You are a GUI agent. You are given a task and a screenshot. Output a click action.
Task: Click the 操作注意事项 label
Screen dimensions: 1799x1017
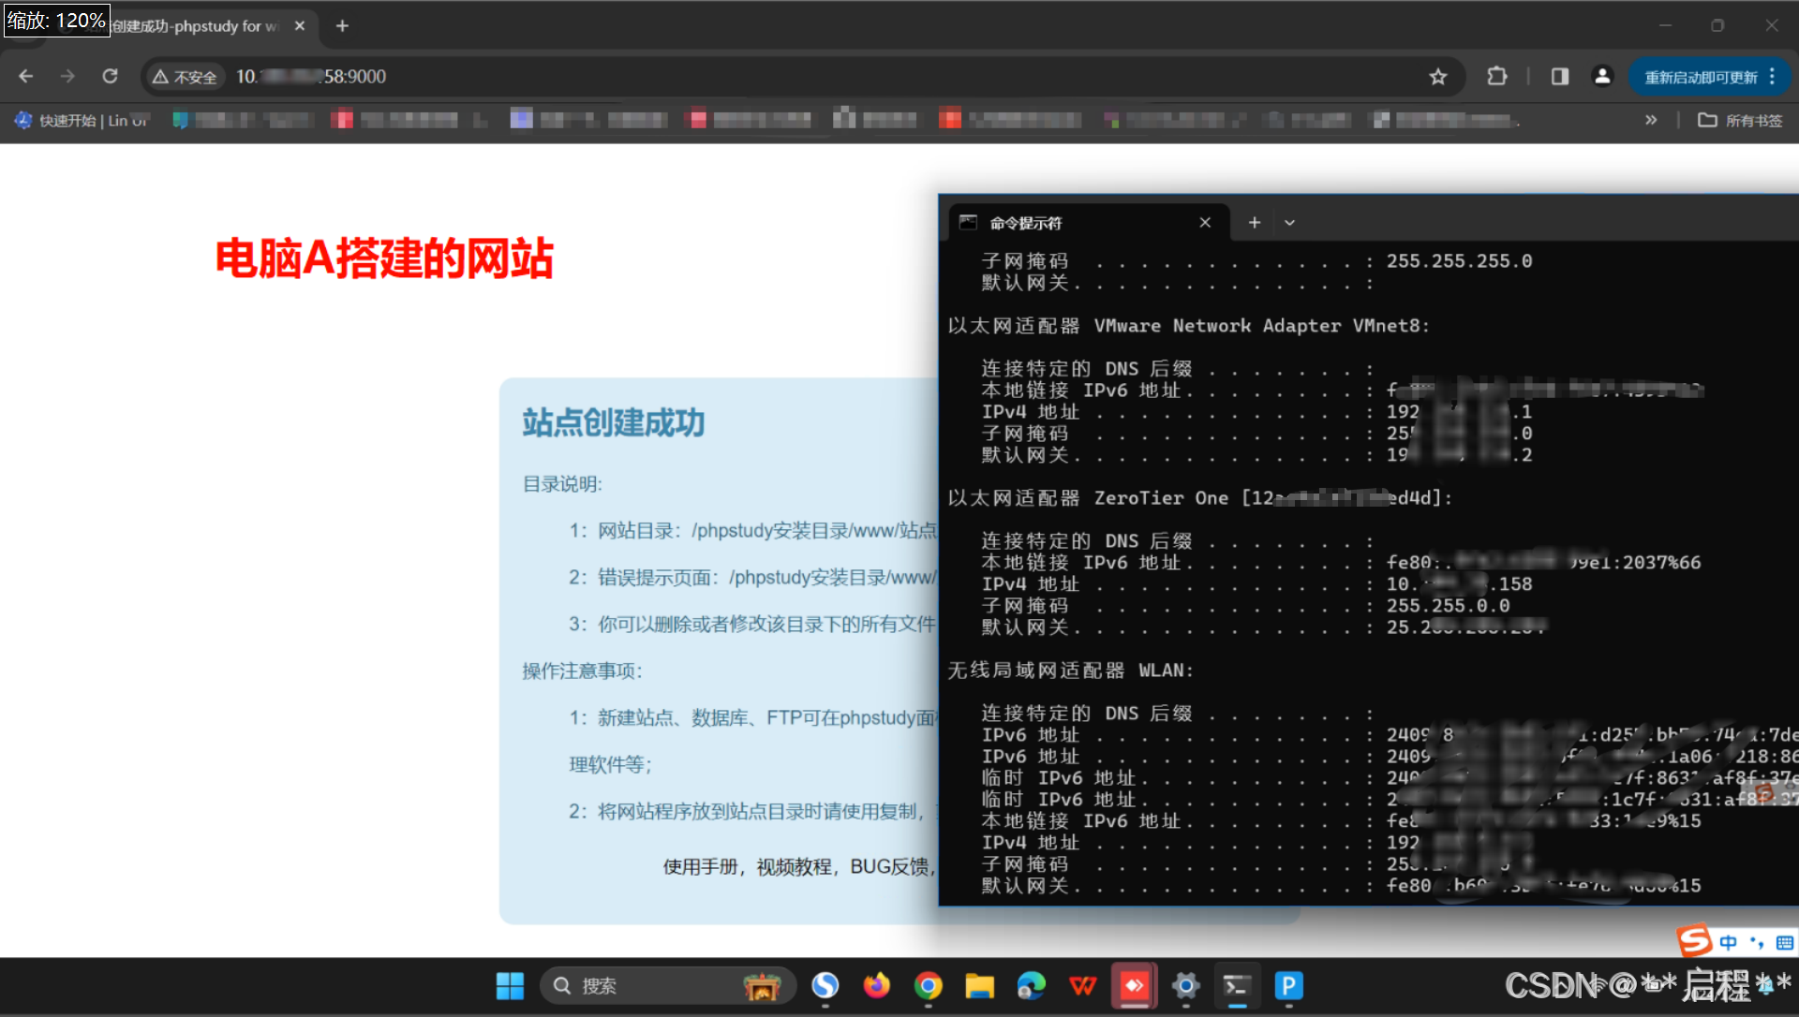(582, 671)
